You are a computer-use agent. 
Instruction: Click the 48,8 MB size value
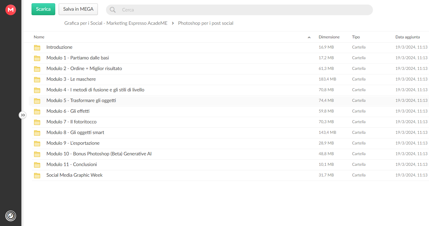click(x=326, y=154)
